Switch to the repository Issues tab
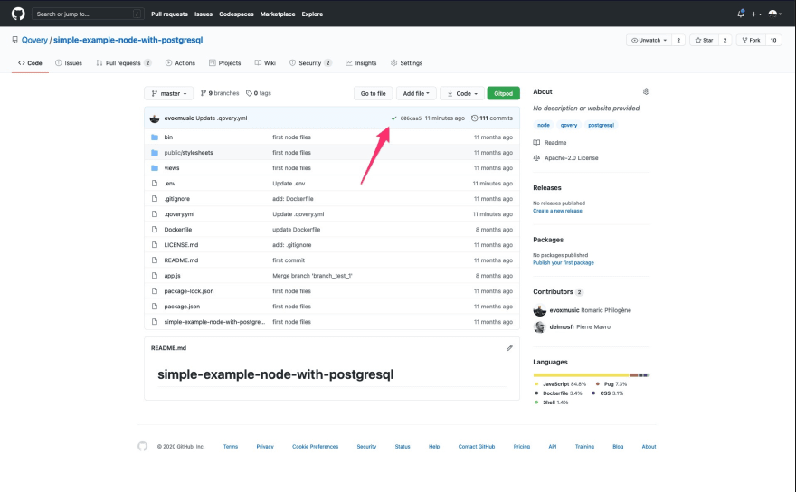 coord(69,63)
